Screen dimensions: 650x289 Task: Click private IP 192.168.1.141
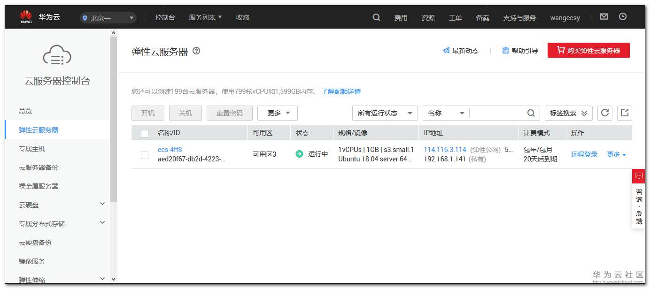(445, 159)
